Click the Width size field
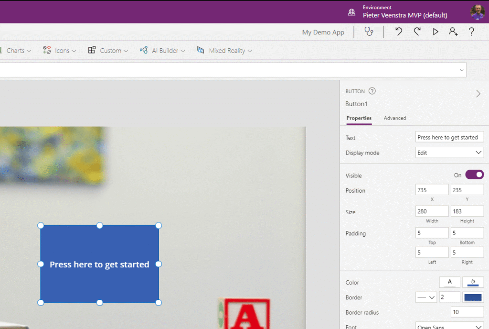 432,211
